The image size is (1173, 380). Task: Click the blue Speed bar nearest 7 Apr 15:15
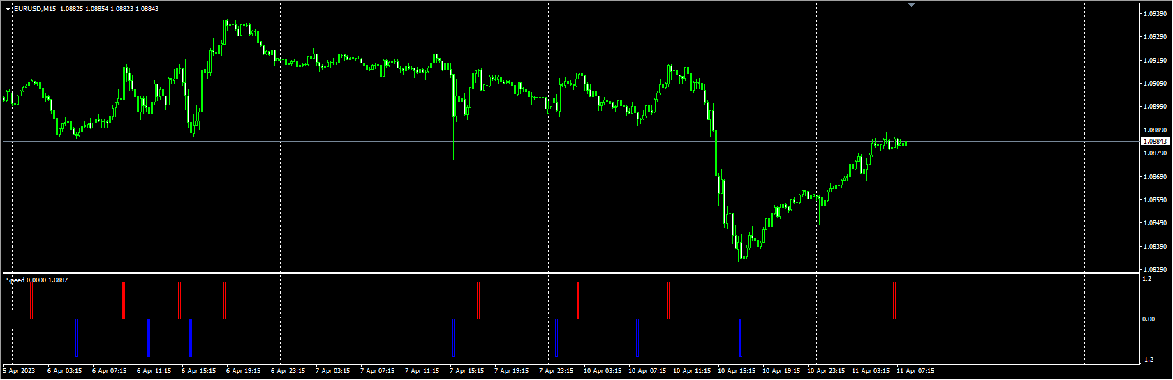pos(453,337)
